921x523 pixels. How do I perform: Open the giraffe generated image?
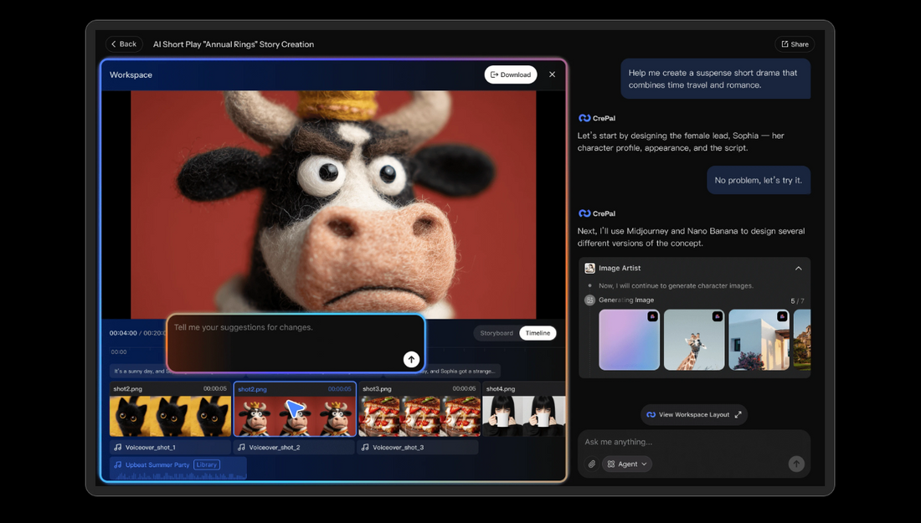coord(694,340)
